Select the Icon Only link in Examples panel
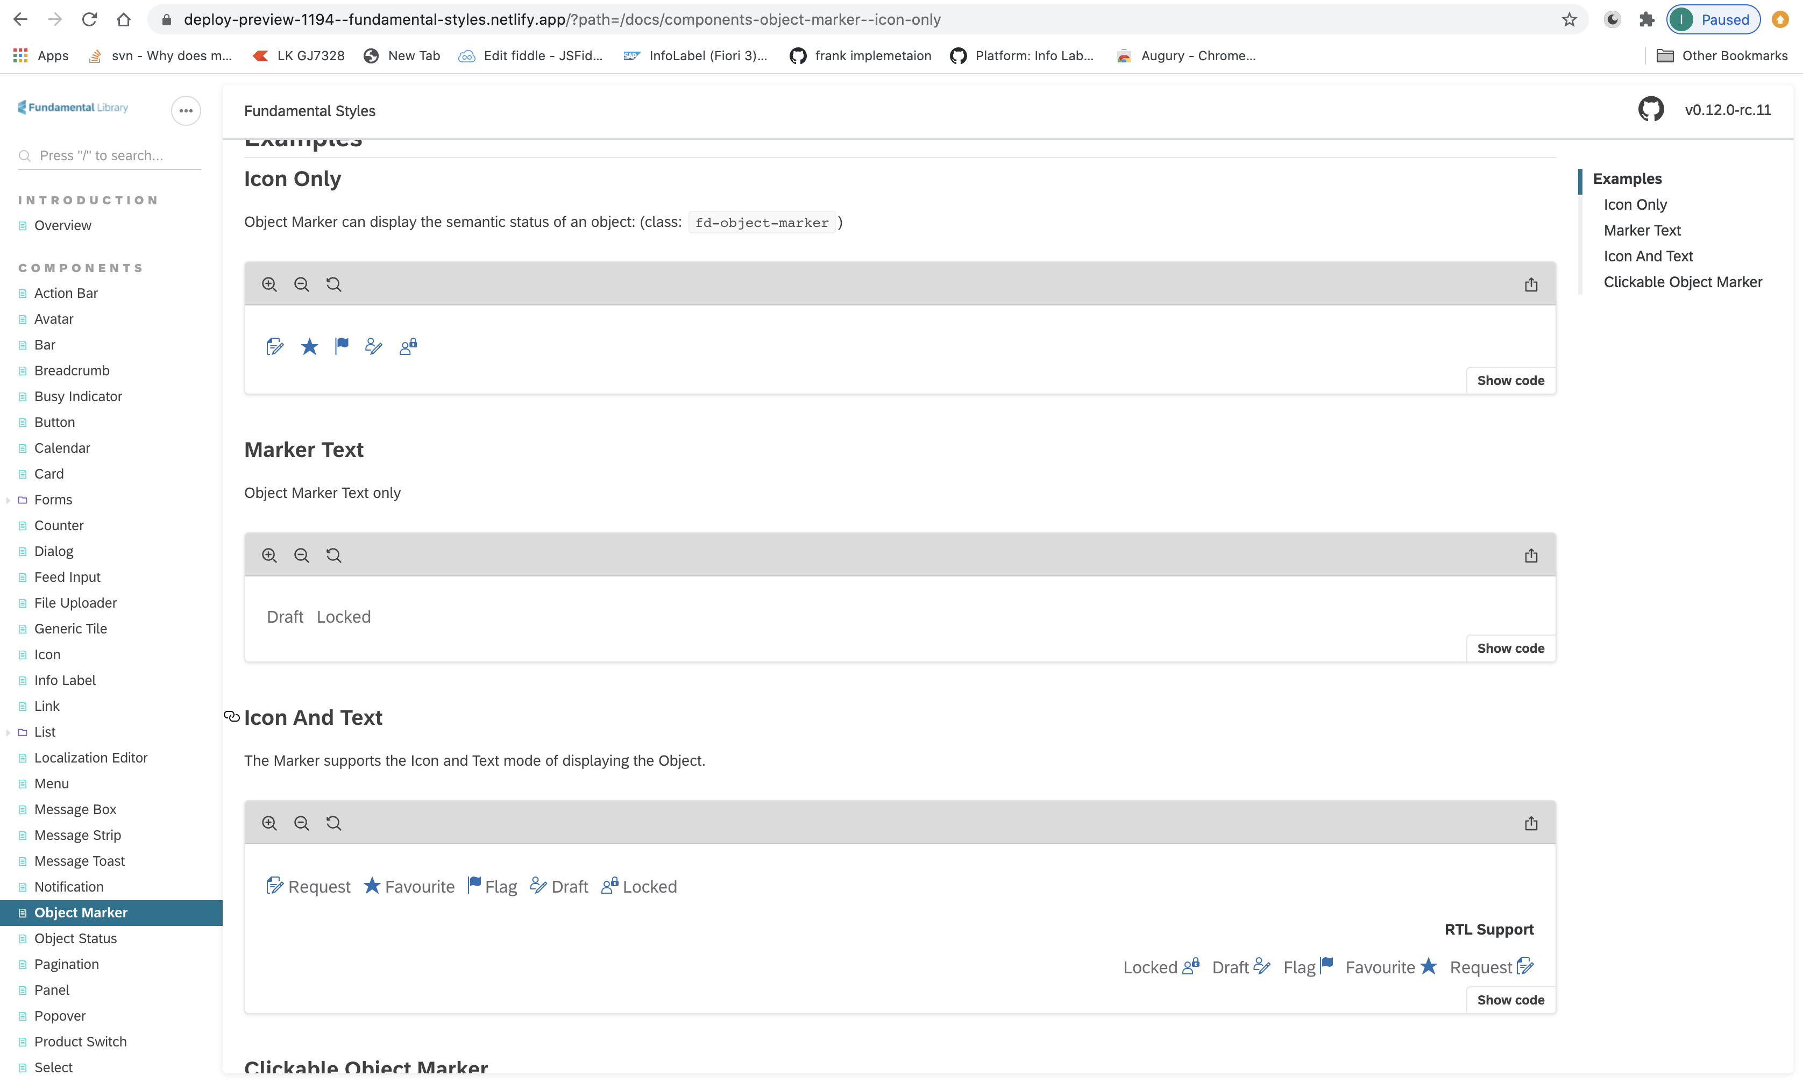 coord(1635,204)
